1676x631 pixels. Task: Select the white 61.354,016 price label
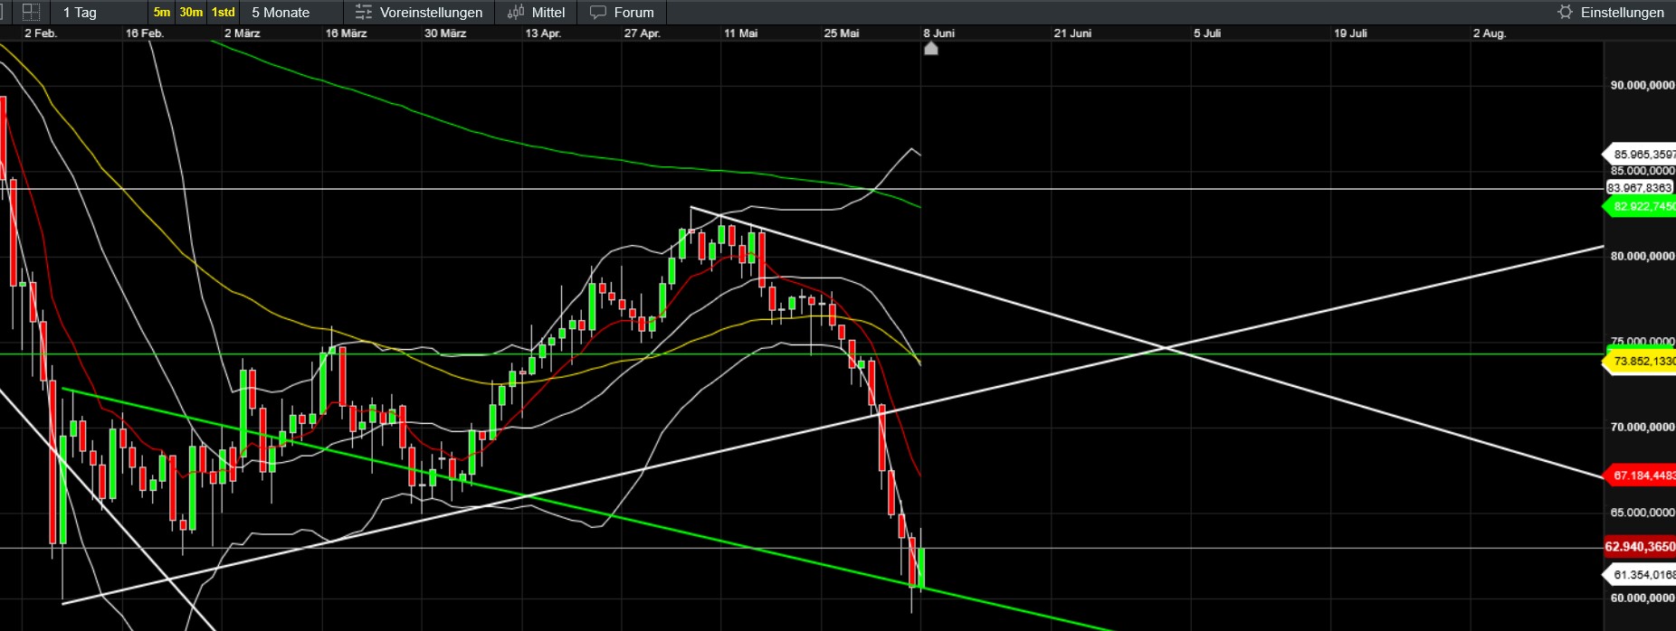(x=1640, y=574)
